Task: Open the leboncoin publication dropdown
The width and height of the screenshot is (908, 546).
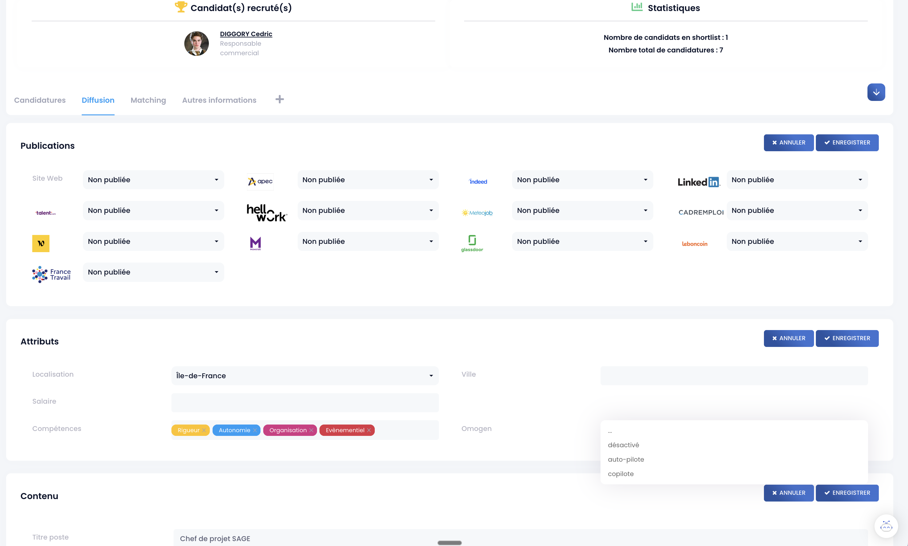Action: tap(797, 241)
